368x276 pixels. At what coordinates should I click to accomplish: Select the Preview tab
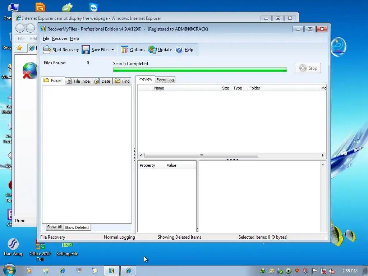[145, 79]
